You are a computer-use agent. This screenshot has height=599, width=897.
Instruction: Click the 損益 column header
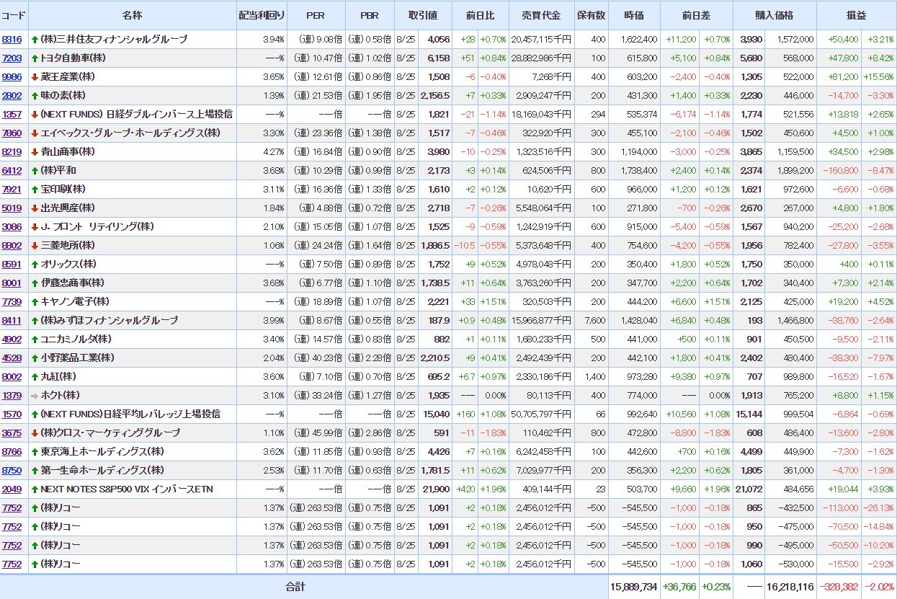(x=856, y=15)
